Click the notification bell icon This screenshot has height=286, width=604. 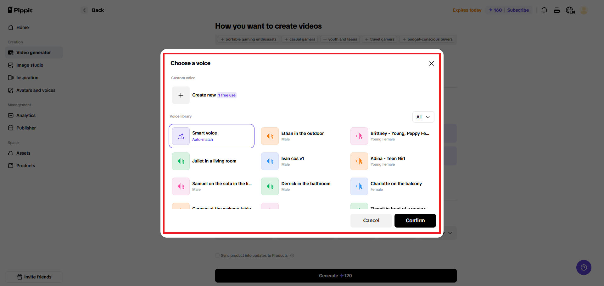click(x=544, y=10)
